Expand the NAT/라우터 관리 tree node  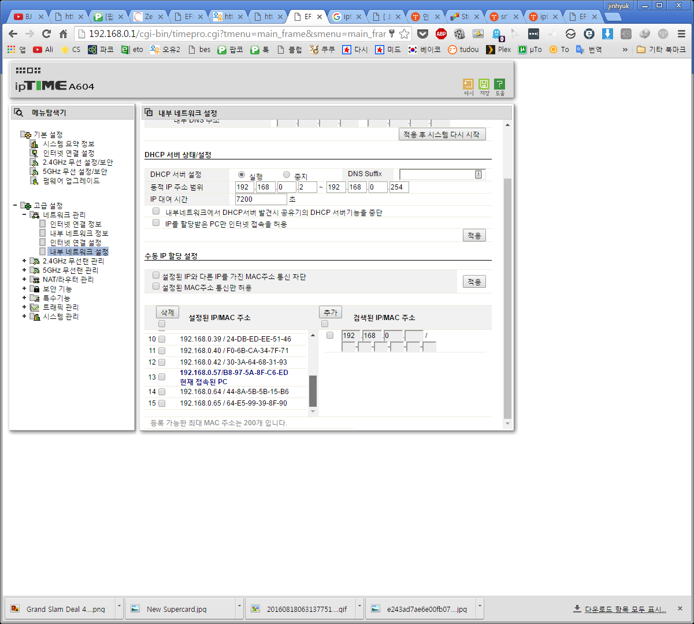pos(24,280)
